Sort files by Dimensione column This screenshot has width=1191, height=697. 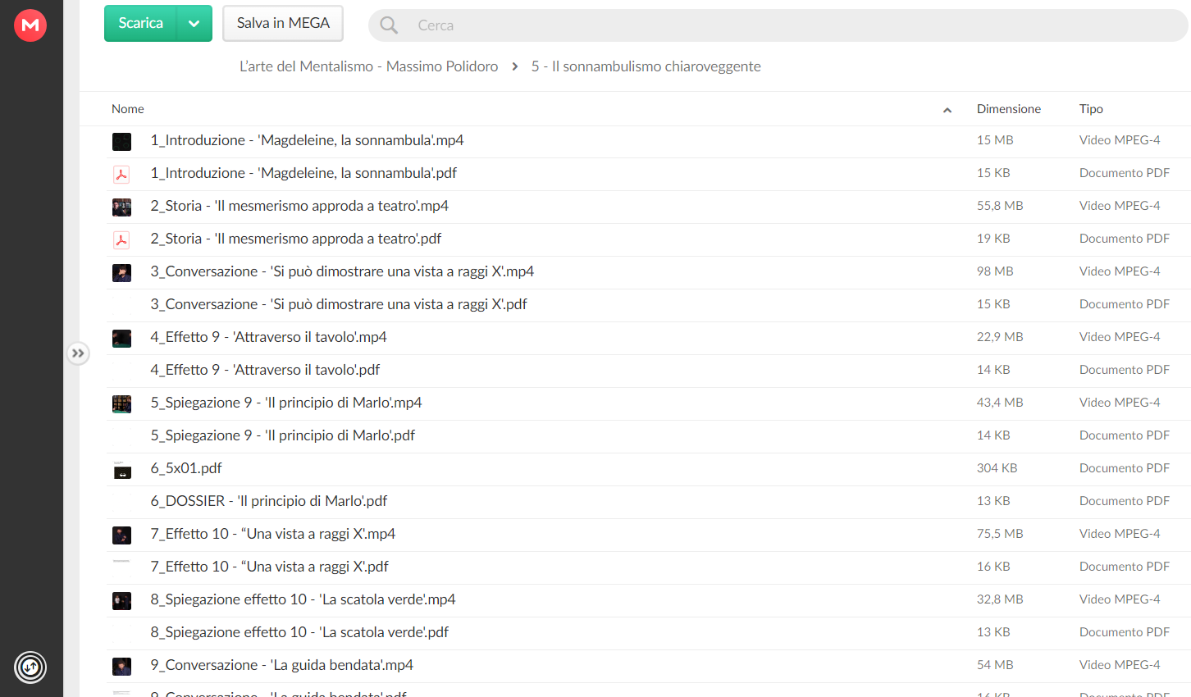[1008, 109]
